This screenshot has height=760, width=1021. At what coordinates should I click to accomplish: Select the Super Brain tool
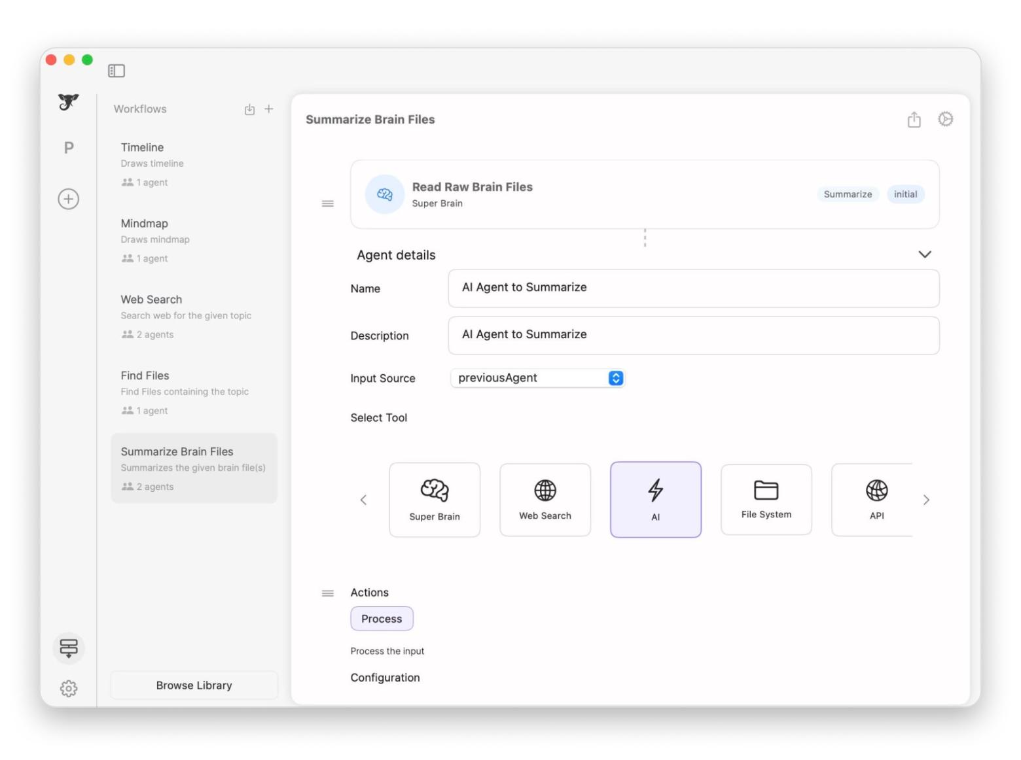[x=435, y=500]
